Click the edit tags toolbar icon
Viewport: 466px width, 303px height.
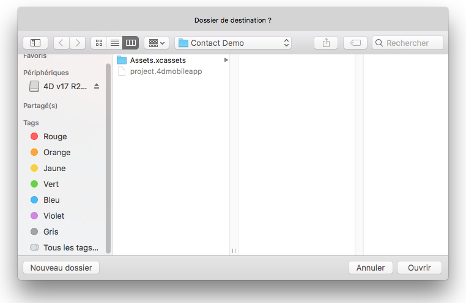tap(355, 43)
